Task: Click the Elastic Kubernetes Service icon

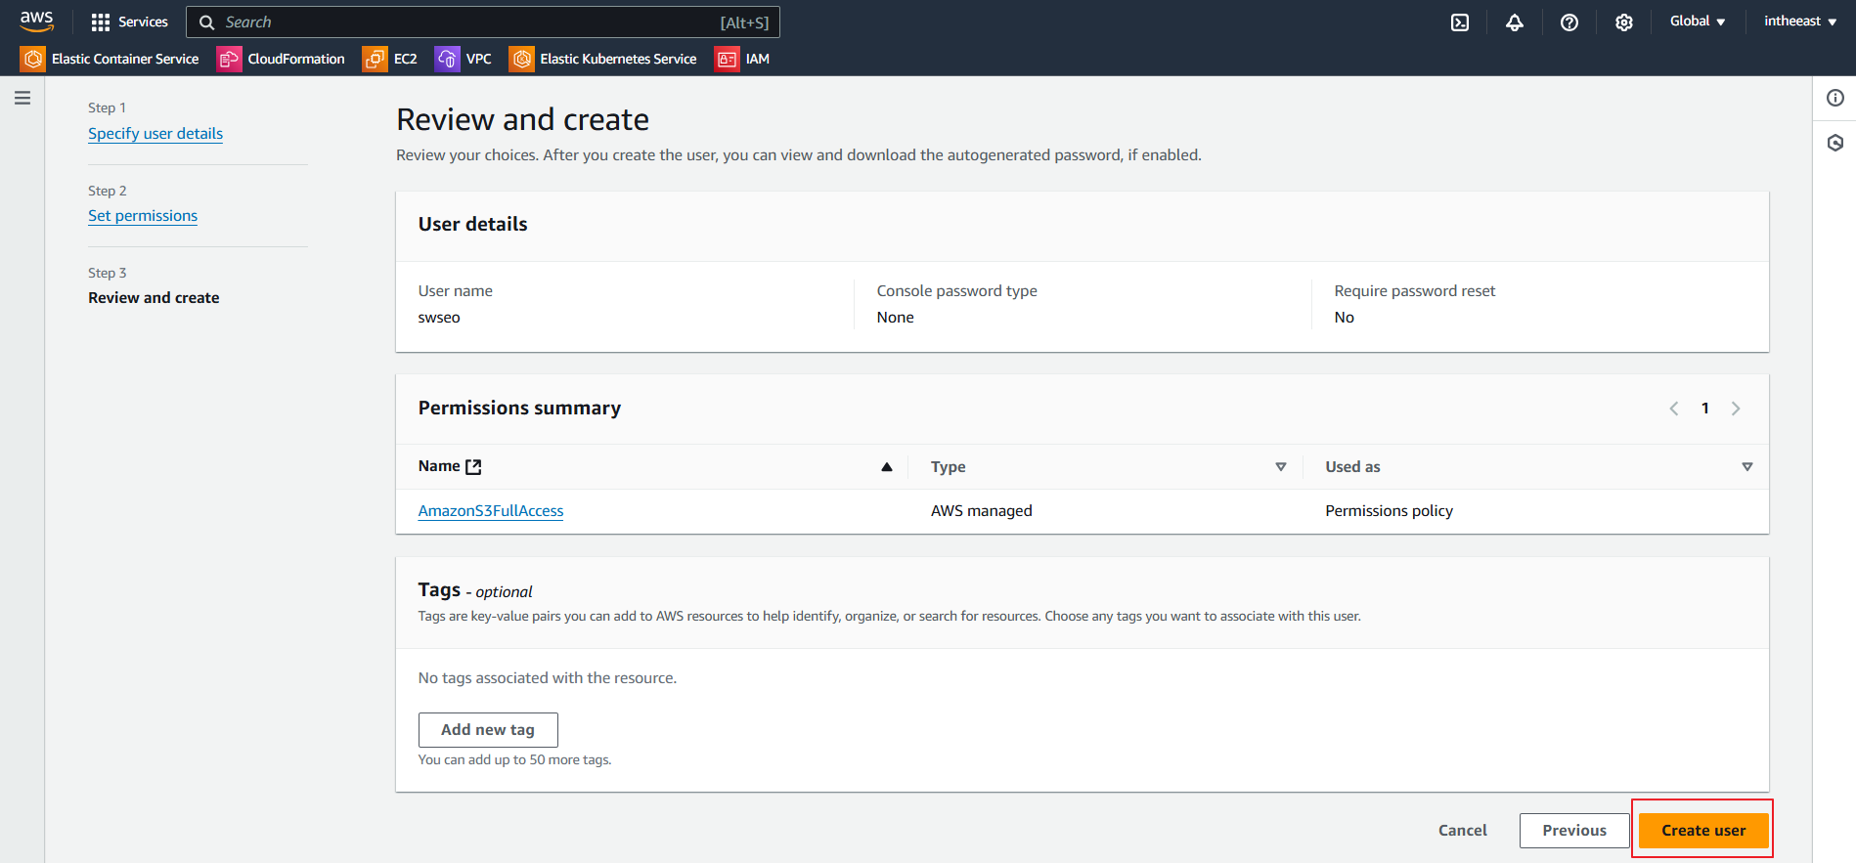Action: click(522, 59)
